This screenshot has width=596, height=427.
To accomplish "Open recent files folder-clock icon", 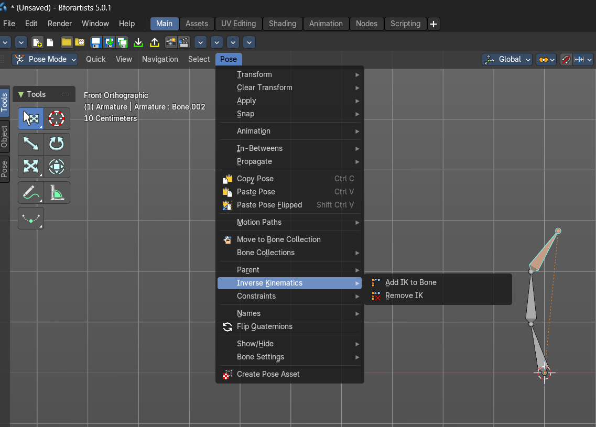I will click(80, 42).
